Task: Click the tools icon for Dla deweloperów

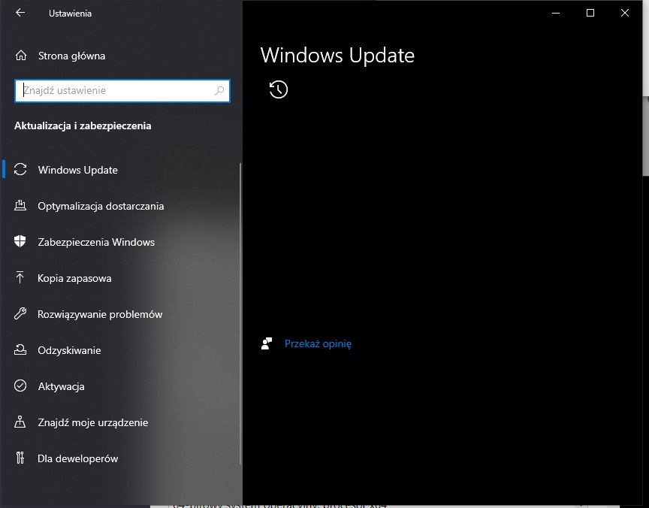Action: tap(20, 458)
